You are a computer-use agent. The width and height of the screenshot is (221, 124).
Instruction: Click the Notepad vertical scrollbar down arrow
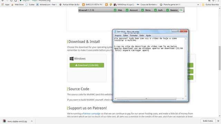[x=186, y=96]
